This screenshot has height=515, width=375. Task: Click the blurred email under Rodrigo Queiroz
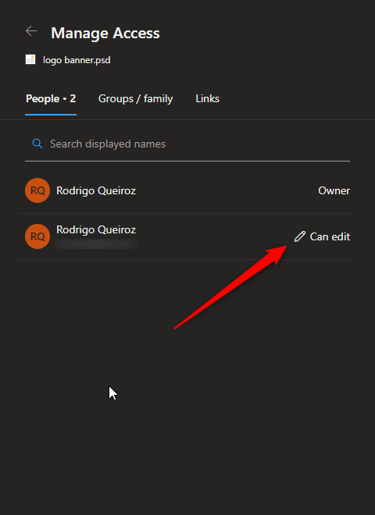[96, 243]
